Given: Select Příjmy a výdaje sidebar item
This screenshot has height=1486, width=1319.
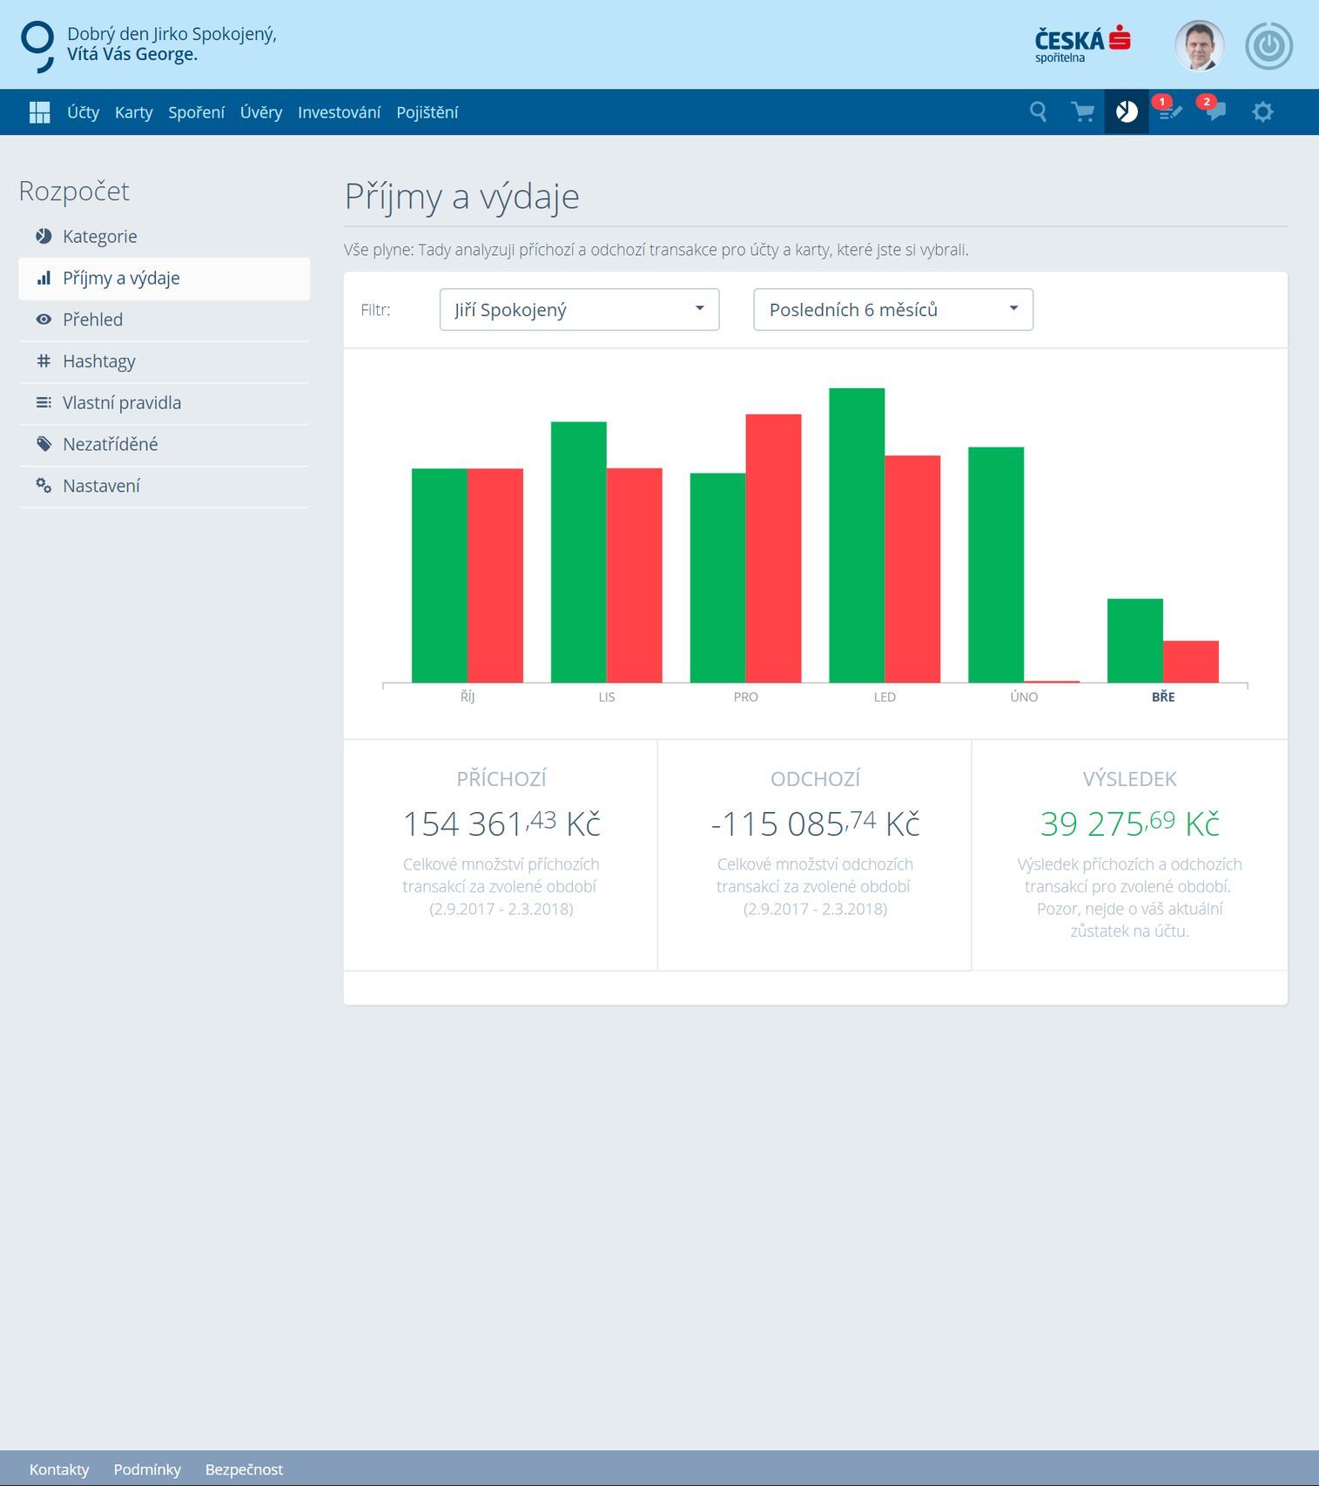Looking at the screenshot, I should [x=164, y=279].
